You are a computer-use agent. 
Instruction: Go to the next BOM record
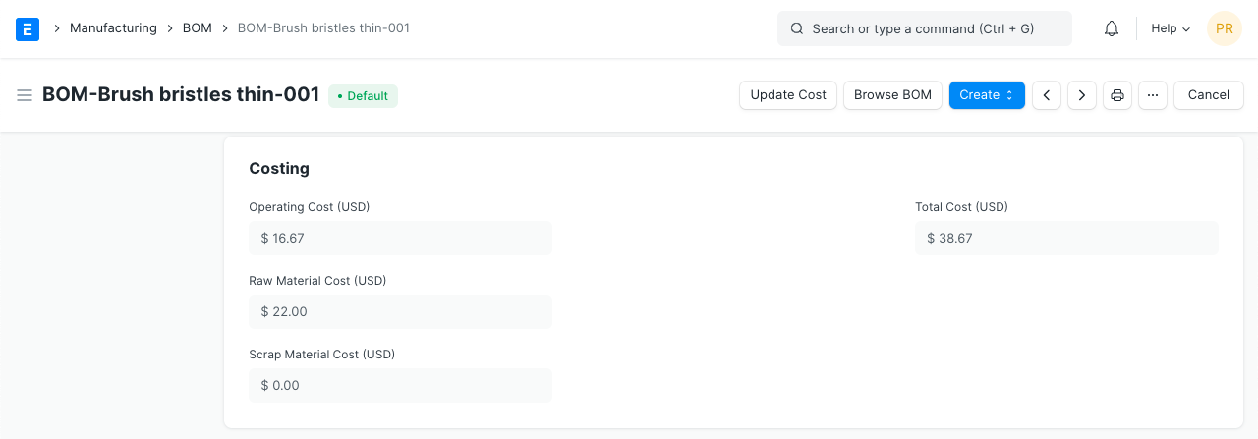coord(1082,95)
